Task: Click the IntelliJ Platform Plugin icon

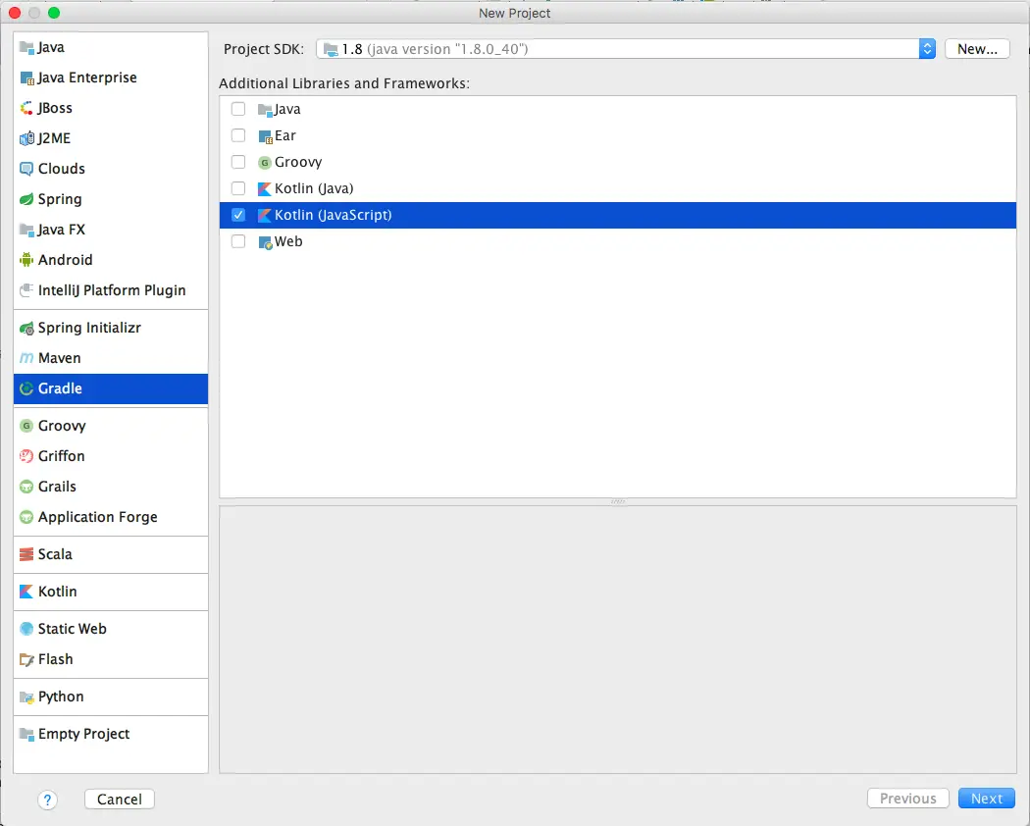Action: coord(26,290)
